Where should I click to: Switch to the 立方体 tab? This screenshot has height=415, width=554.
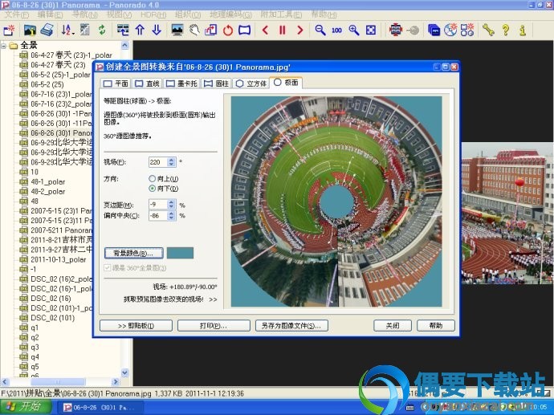[251, 83]
